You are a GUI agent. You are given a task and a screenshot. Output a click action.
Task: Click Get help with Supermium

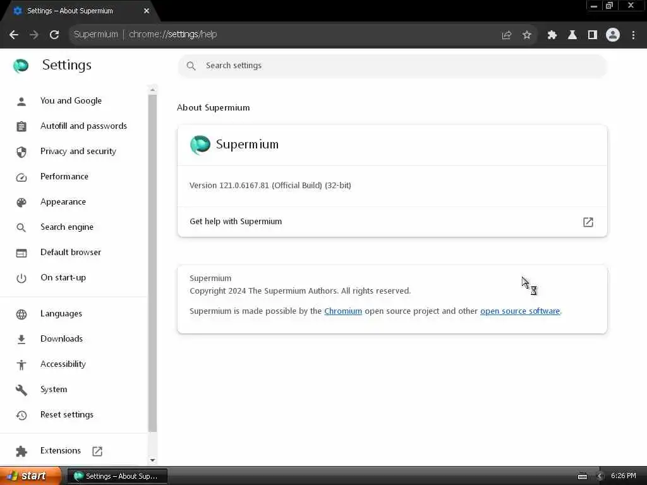[392, 222]
